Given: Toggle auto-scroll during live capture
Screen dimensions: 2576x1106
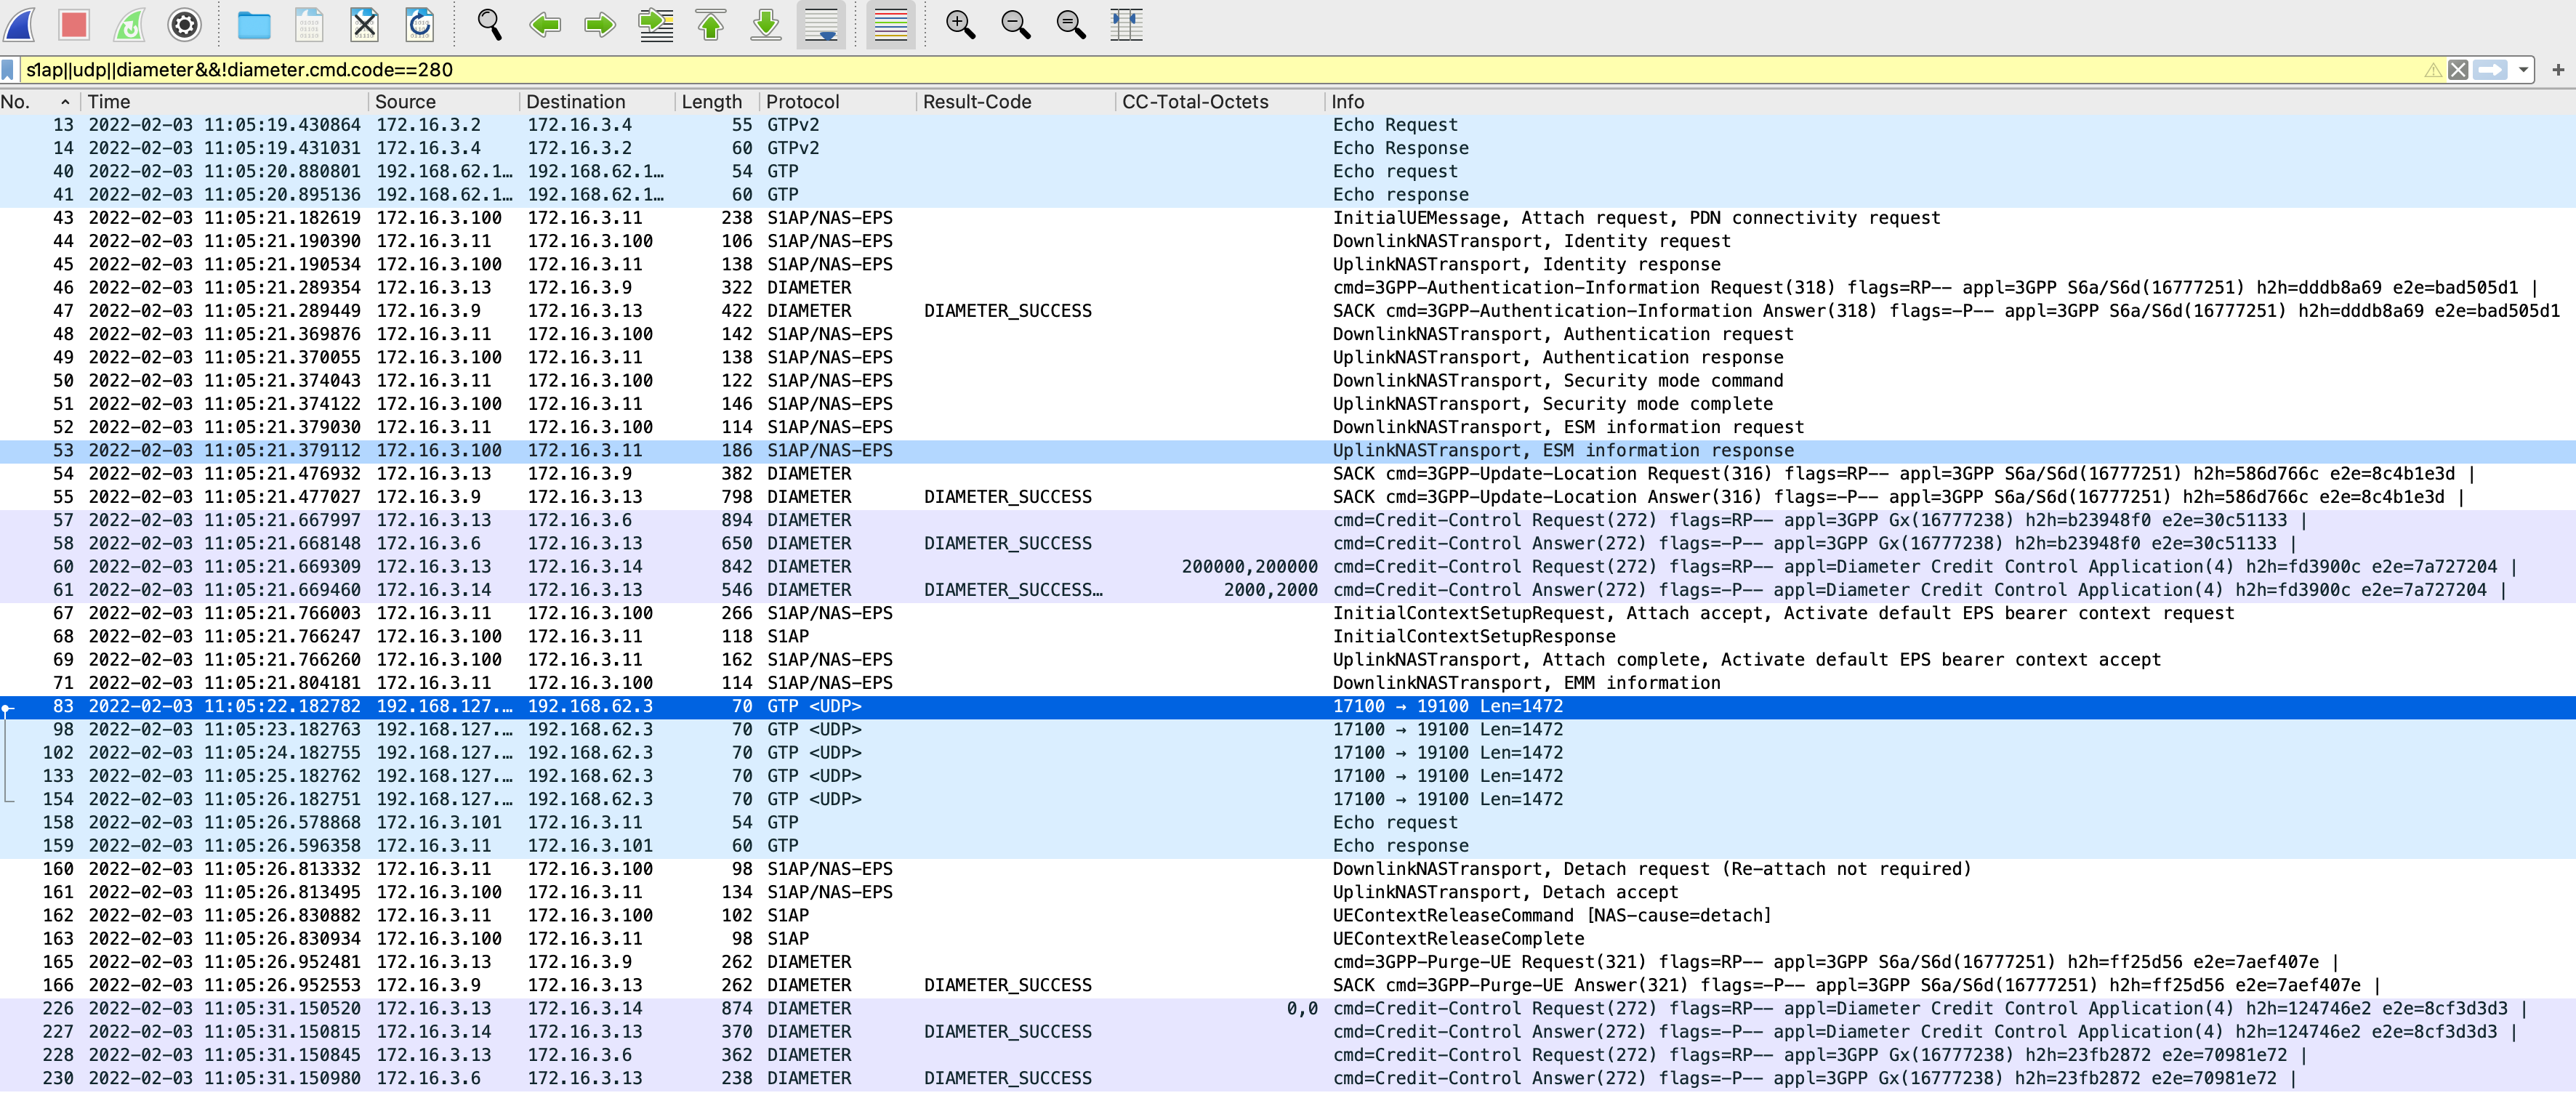Looking at the screenshot, I should pos(821,25).
